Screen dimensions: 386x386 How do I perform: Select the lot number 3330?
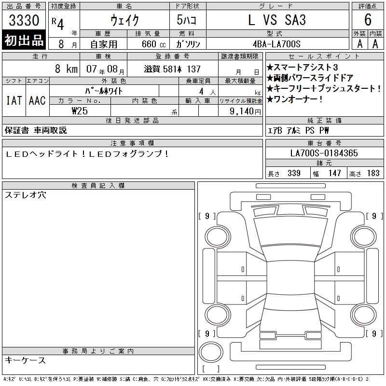24,21
